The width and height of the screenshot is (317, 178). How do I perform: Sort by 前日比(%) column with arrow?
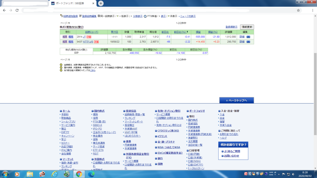(181, 32)
